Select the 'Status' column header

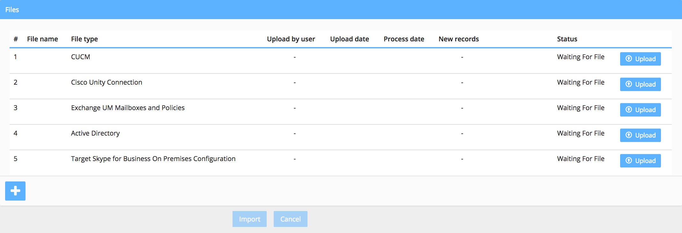click(567, 39)
